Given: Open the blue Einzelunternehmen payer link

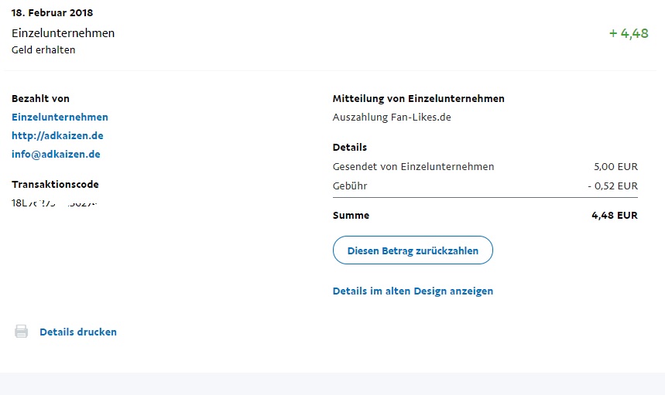Looking at the screenshot, I should pyautogui.click(x=60, y=117).
